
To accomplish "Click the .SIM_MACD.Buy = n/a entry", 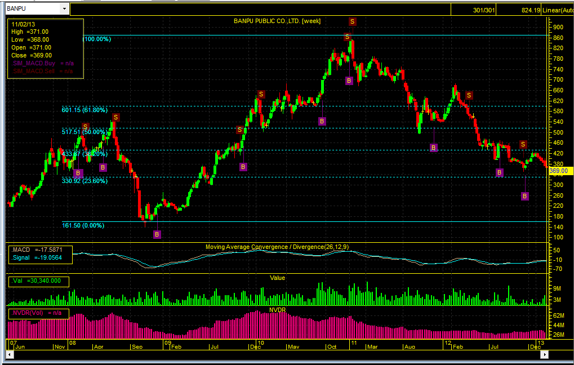I will pos(42,63).
